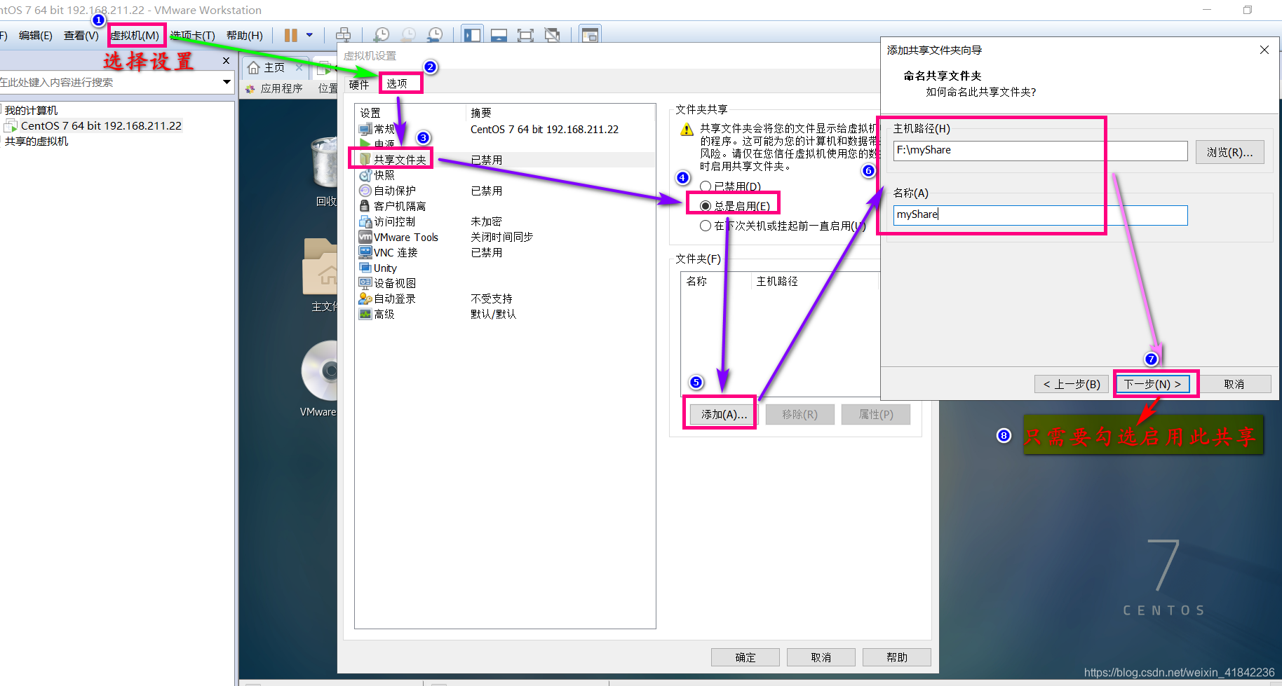Select 共享的虚拟机 in the library tree
Viewport: 1282px width, 686px height.
(36, 141)
